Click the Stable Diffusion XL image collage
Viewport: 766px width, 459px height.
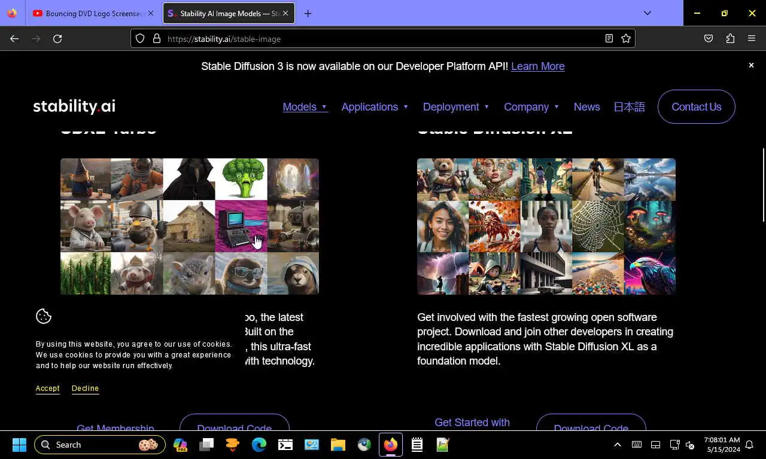point(546,227)
